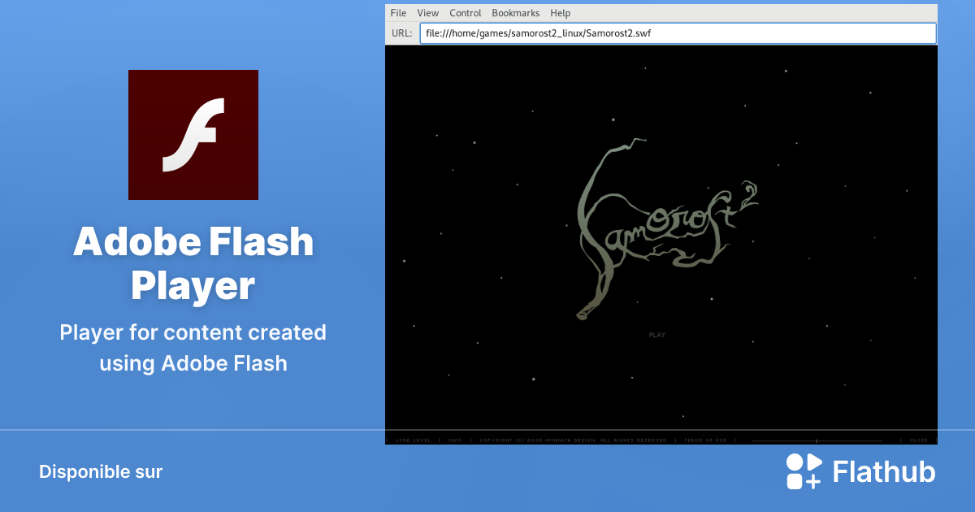Viewport: 975px width, 512px height.
Task: Click CLOSE in the game status bar
Action: [x=919, y=439]
